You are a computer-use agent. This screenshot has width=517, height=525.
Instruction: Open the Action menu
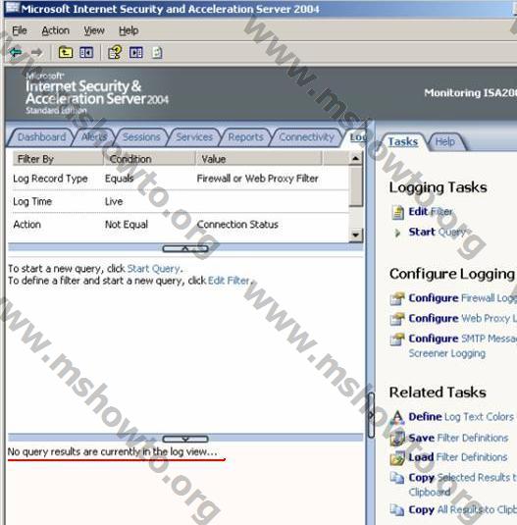55,30
